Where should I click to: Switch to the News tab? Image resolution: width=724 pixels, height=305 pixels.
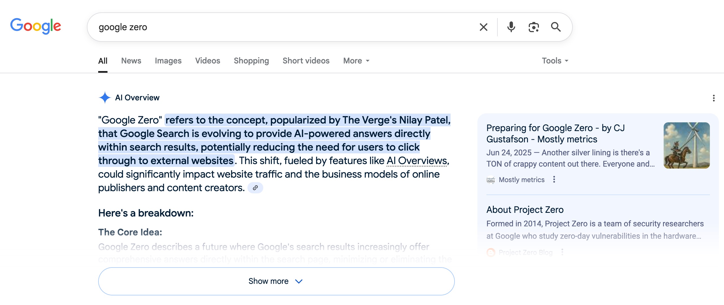click(x=131, y=61)
